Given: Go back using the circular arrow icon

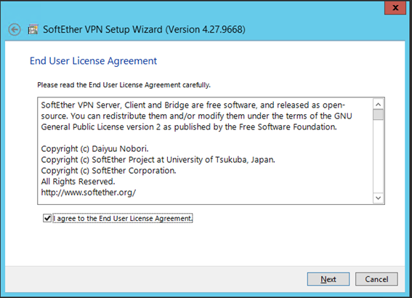Looking at the screenshot, I should (x=15, y=29).
